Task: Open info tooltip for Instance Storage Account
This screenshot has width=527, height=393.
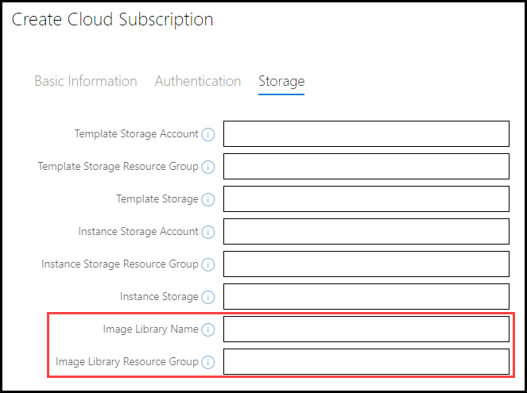Action: (x=208, y=232)
